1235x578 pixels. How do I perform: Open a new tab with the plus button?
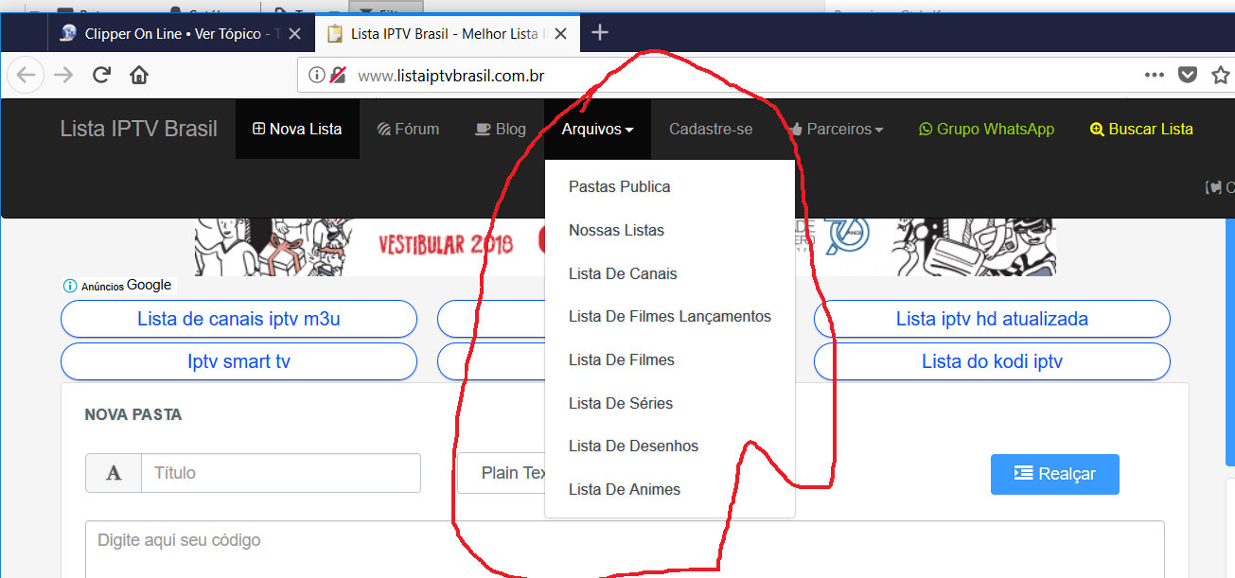click(600, 33)
